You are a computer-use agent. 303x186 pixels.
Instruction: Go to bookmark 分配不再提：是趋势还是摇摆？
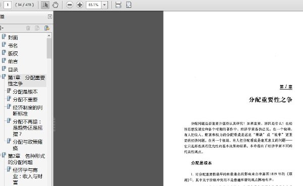click(28, 128)
